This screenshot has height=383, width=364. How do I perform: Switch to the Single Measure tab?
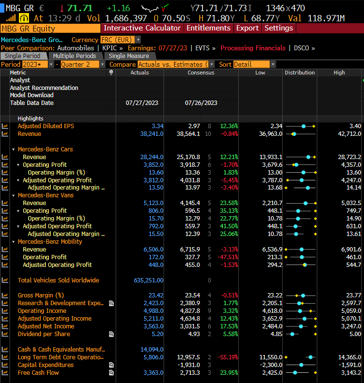click(x=129, y=56)
